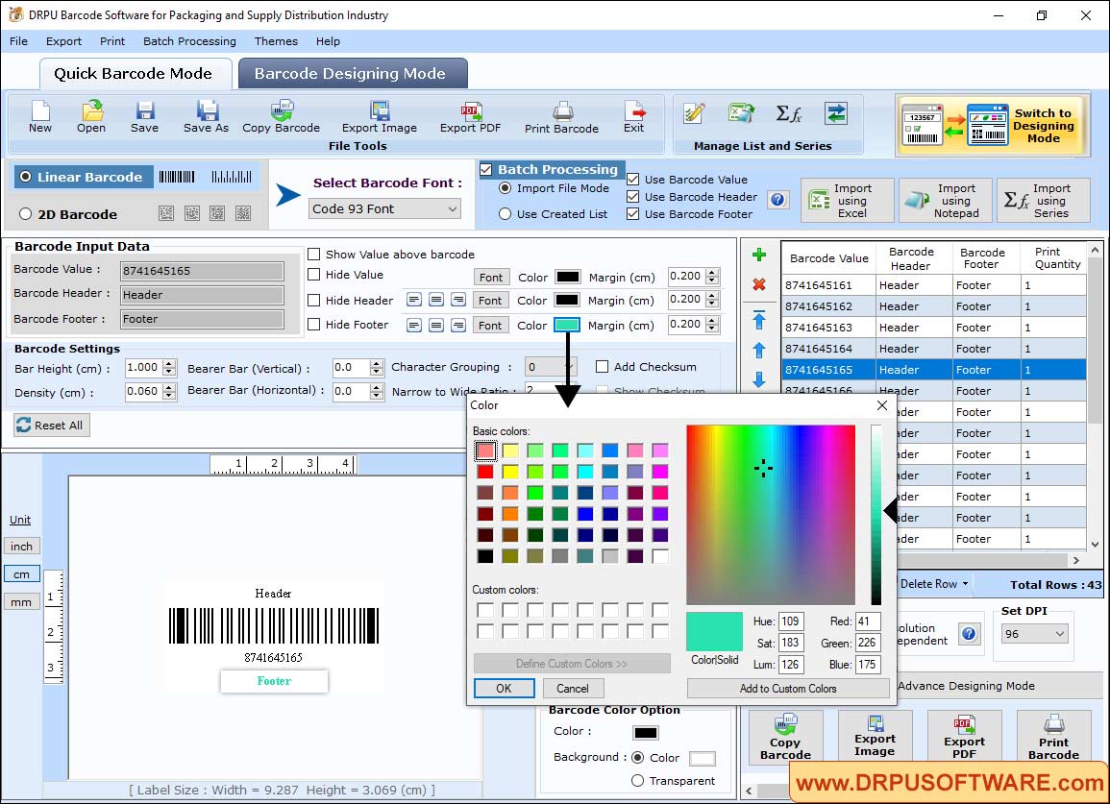Viewport: 1110px width, 804px height.
Task: Click the sigma series function icon
Action: (788, 113)
